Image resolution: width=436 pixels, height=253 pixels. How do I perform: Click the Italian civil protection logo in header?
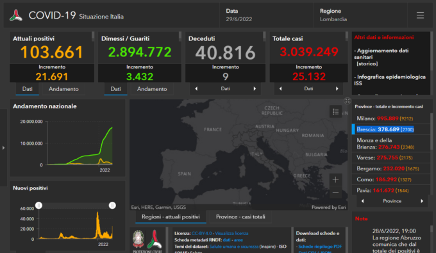pyautogui.click(x=16, y=15)
